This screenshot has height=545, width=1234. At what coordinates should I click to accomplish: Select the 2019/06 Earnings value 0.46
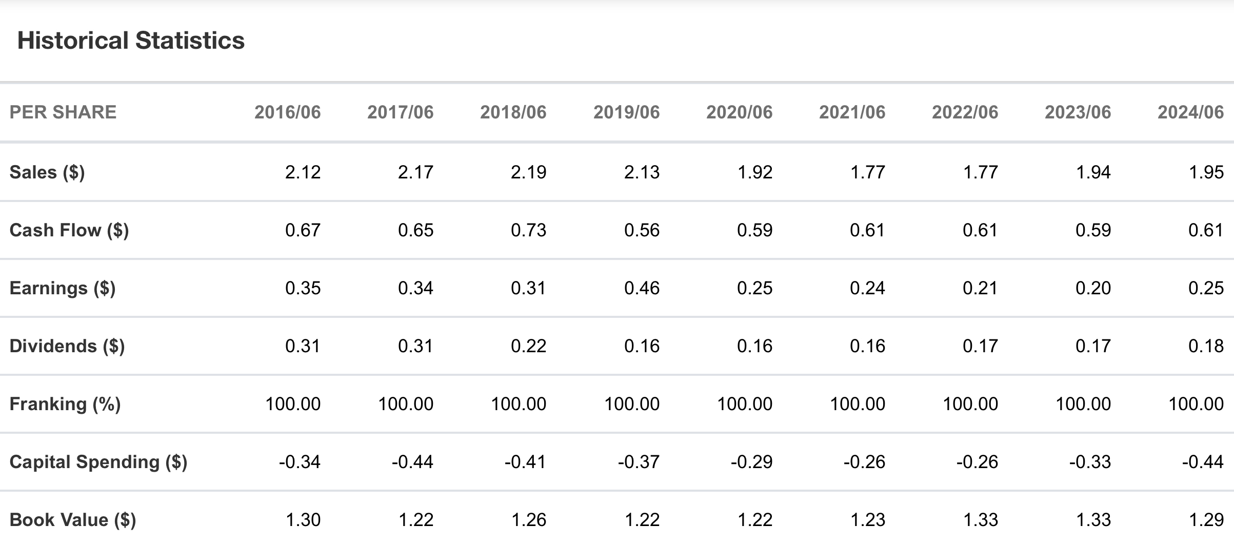point(642,288)
